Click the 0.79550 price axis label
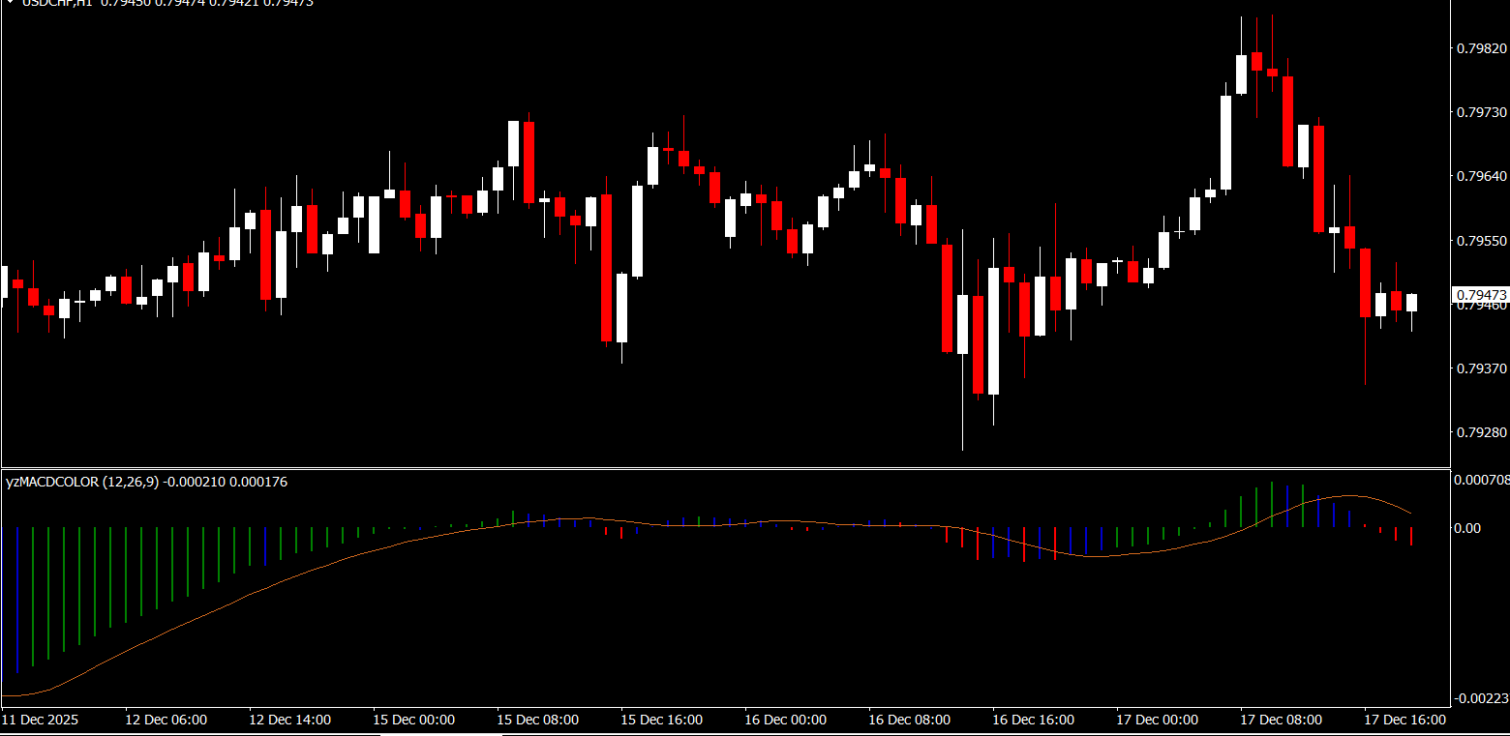 (1481, 240)
